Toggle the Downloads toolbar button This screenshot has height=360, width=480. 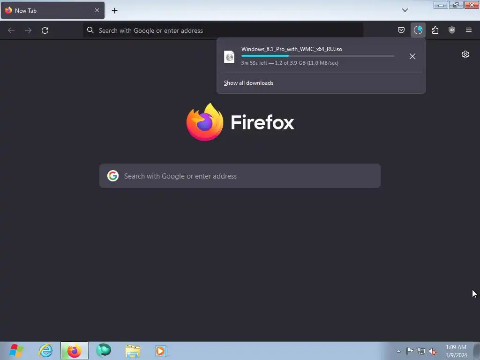pos(418,30)
